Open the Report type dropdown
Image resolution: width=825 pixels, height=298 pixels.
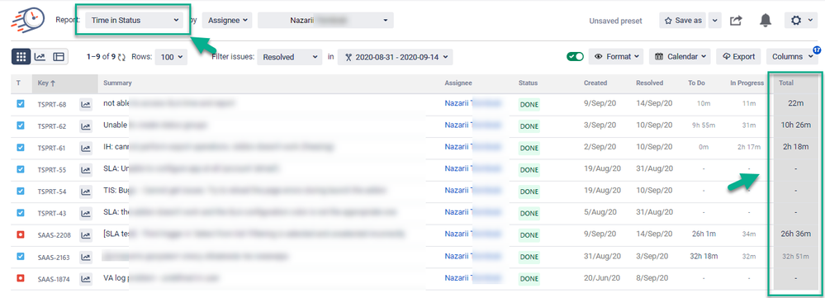point(134,21)
